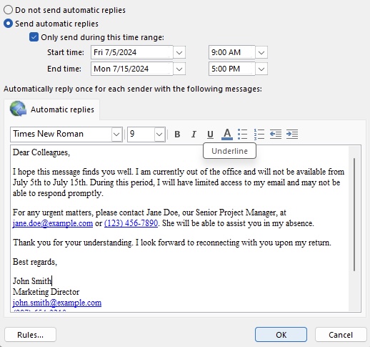This screenshot has width=370, height=347.
Task: Click the Automatic replies globe icon
Action: click(x=18, y=109)
